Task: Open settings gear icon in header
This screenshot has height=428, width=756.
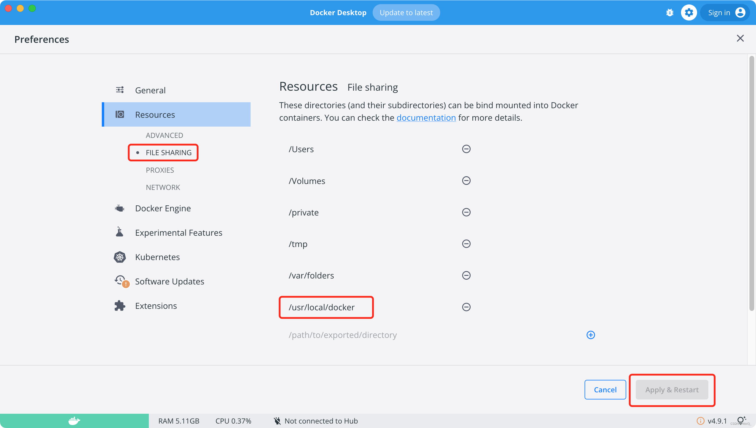Action: click(689, 12)
